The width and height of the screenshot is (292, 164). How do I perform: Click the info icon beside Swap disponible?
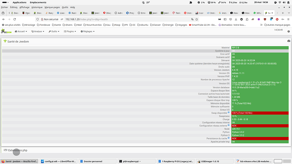(229, 112)
